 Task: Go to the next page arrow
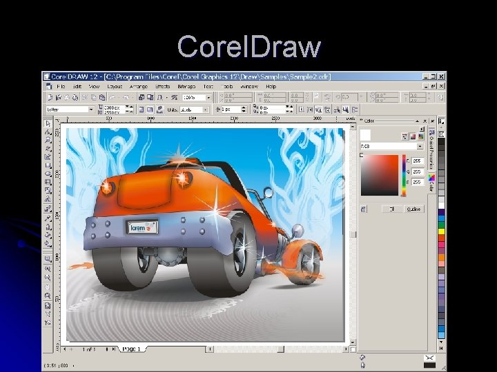point(107,349)
